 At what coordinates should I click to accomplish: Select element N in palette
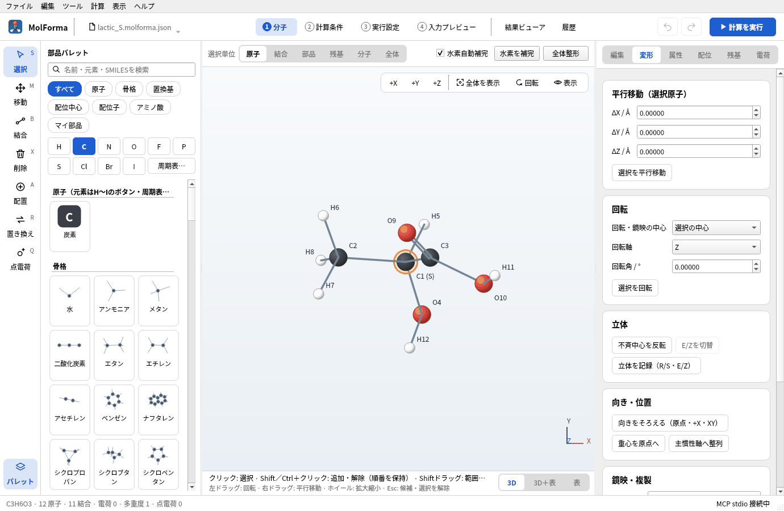[109, 146]
